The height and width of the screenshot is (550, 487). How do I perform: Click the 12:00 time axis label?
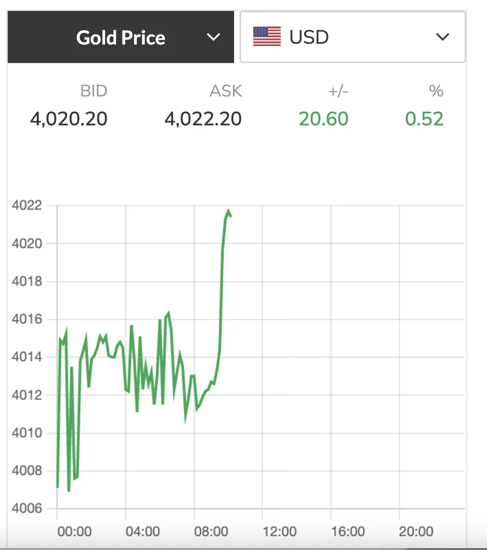(279, 531)
